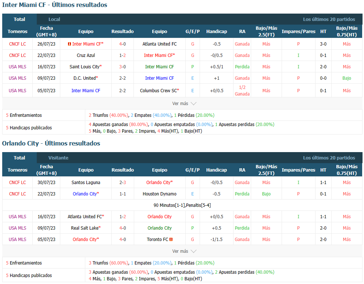Switch to the Local tab
This screenshot has width=364, height=284.
54,19
